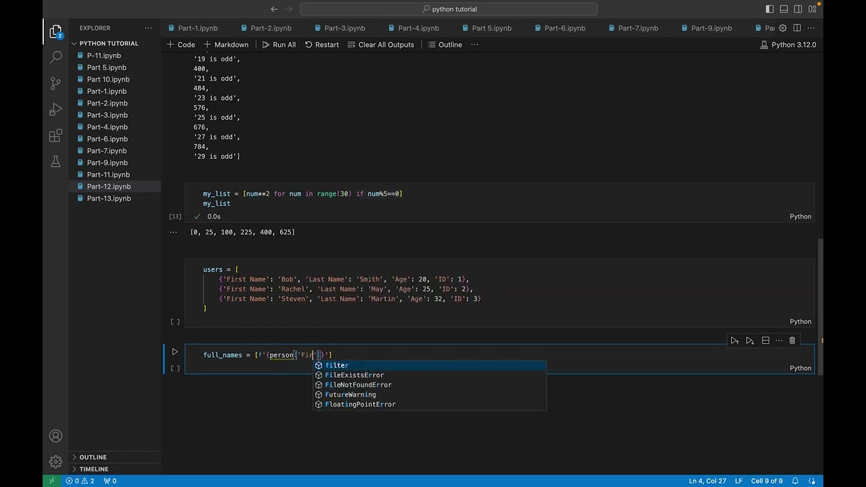
Task: Open more cell actions in the cell toolbar
Action: point(779,341)
